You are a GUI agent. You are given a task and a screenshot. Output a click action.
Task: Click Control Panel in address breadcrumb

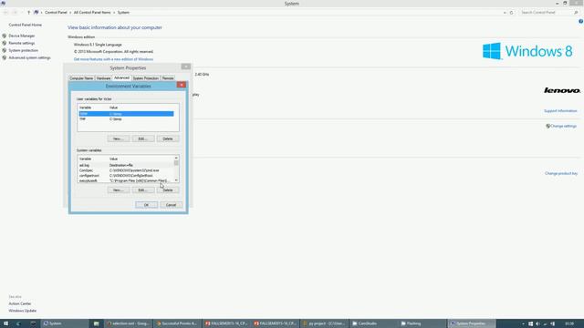tap(56, 12)
